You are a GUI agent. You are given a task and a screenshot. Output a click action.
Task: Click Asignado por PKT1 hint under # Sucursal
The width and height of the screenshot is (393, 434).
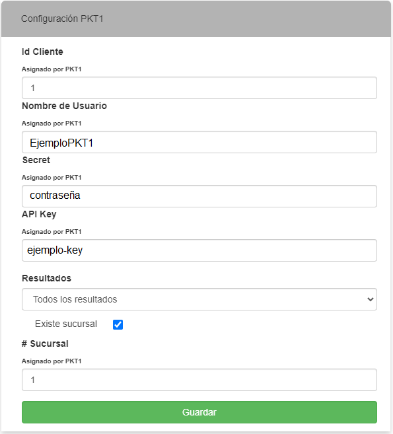click(x=52, y=361)
